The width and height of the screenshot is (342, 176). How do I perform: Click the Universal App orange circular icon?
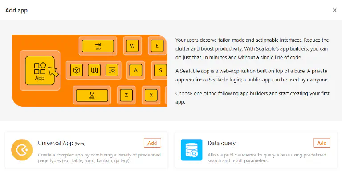click(x=22, y=150)
